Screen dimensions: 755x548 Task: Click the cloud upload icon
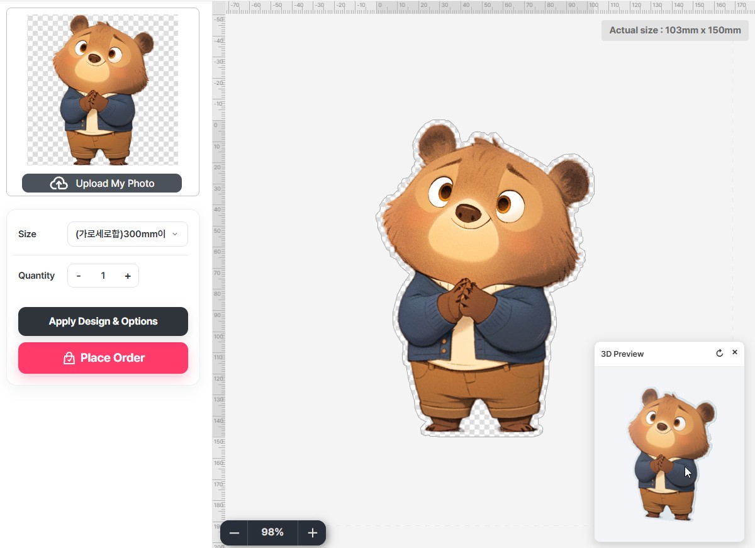(x=59, y=183)
